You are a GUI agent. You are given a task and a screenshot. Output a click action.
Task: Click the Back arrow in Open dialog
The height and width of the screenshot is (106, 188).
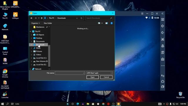tap(31, 18)
